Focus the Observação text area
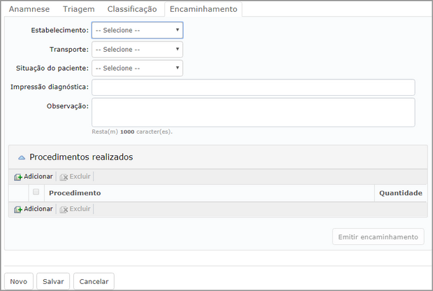The height and width of the screenshot is (291, 433). [x=254, y=113]
